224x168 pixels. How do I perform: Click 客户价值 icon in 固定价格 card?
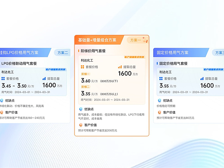tap(159, 112)
